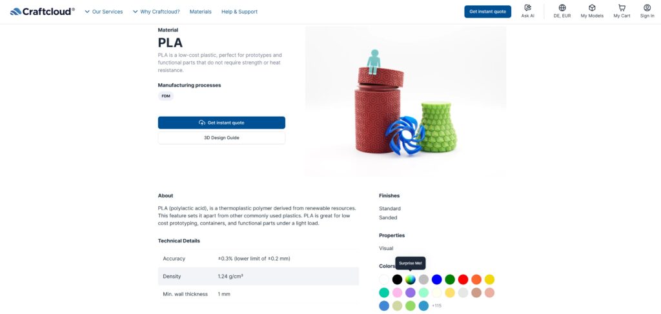Click the Craftcloud logo

tap(43, 12)
